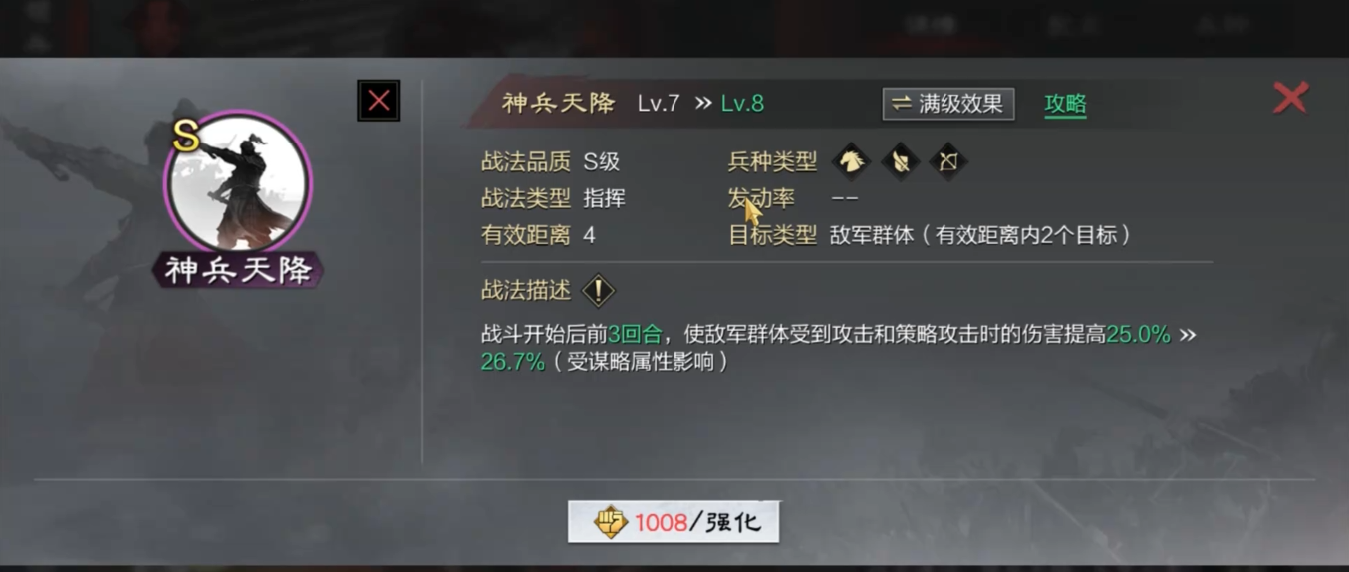The image size is (1349, 572).
Task: Click the 神兵天降 title in header bar
Action: (558, 103)
